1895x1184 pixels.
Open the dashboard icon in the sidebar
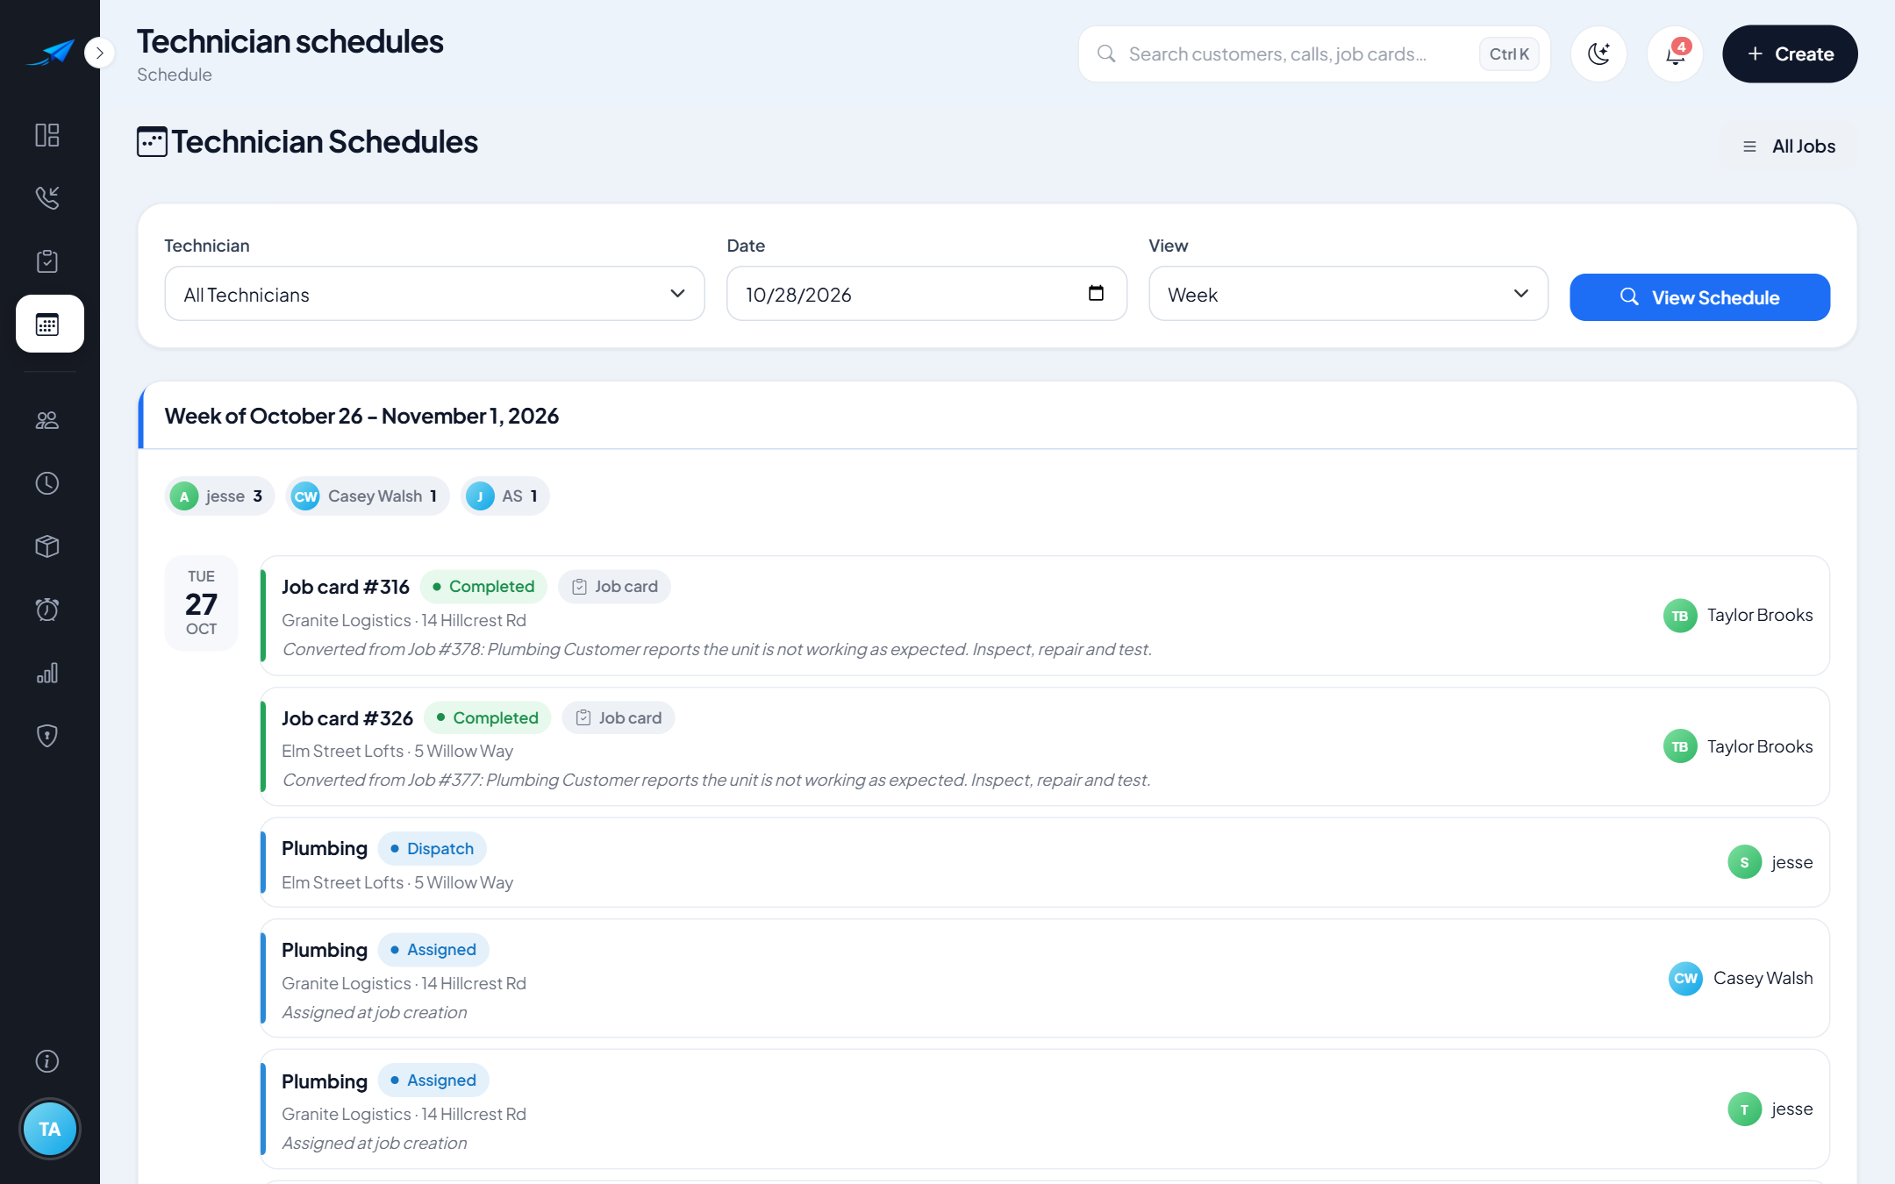click(47, 134)
